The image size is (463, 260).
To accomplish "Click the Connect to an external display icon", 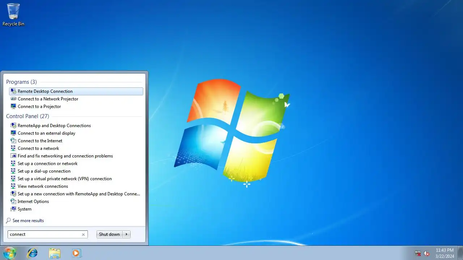I will (13, 133).
